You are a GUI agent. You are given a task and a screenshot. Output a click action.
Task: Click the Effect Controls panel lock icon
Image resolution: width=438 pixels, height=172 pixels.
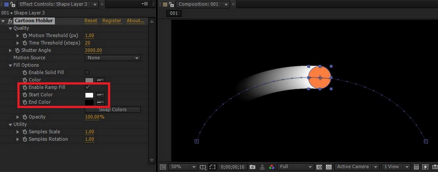(x=13, y=4)
